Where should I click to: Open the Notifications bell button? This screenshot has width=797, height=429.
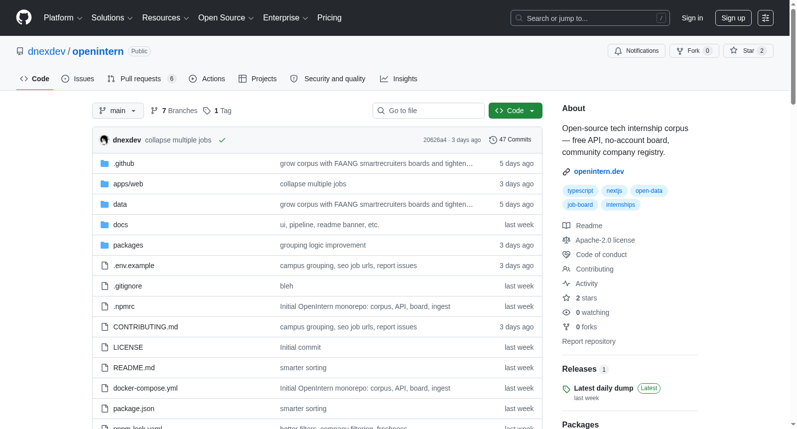[x=637, y=51]
